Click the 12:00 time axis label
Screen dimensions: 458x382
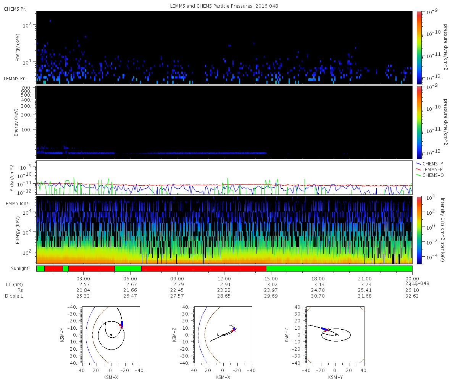tap(224, 278)
